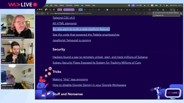Open the Hackers found a way Subarus link

(x=100, y=57)
